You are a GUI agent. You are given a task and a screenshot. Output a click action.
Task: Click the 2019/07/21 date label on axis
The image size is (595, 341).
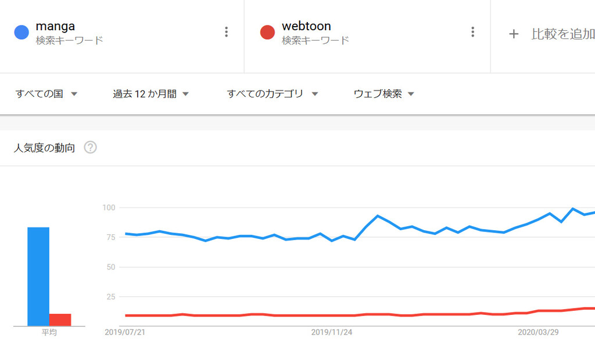click(x=125, y=332)
